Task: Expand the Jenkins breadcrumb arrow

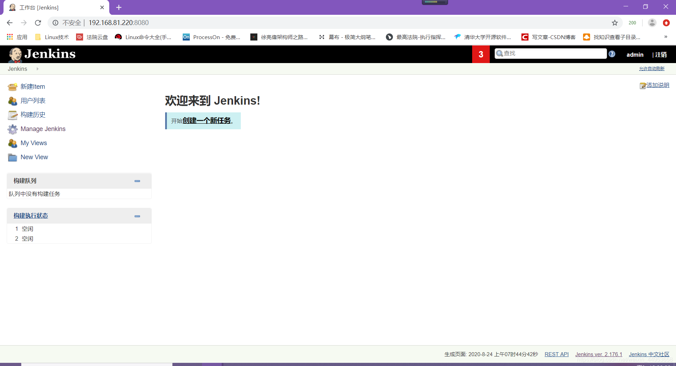Action: pyautogui.click(x=37, y=69)
